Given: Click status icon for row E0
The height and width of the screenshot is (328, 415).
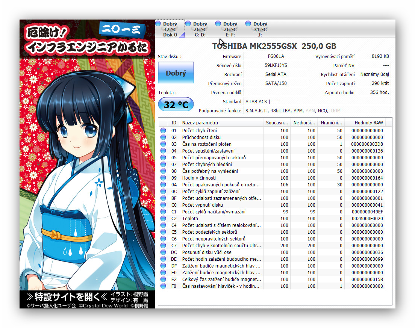Looking at the screenshot, I should click(x=163, y=273).
